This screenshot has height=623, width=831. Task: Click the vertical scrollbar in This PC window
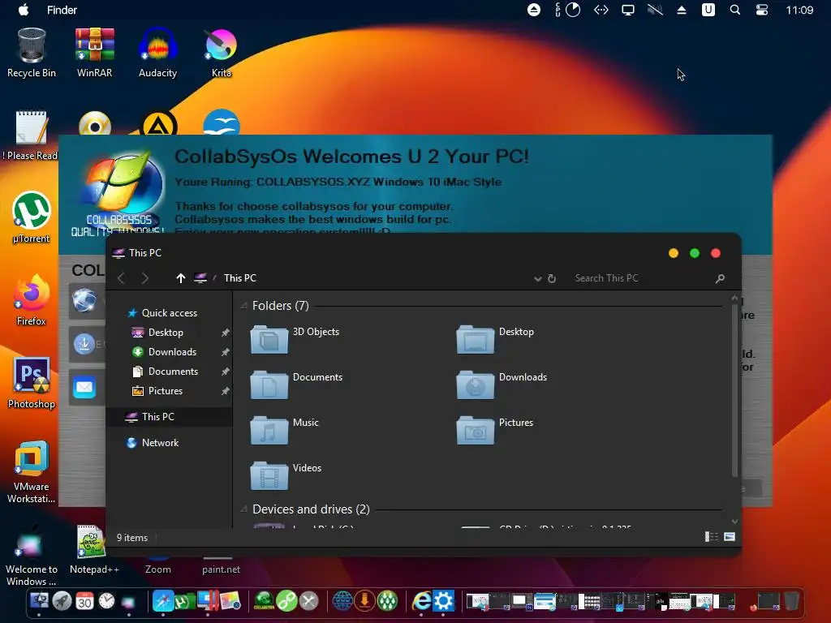coord(734,390)
